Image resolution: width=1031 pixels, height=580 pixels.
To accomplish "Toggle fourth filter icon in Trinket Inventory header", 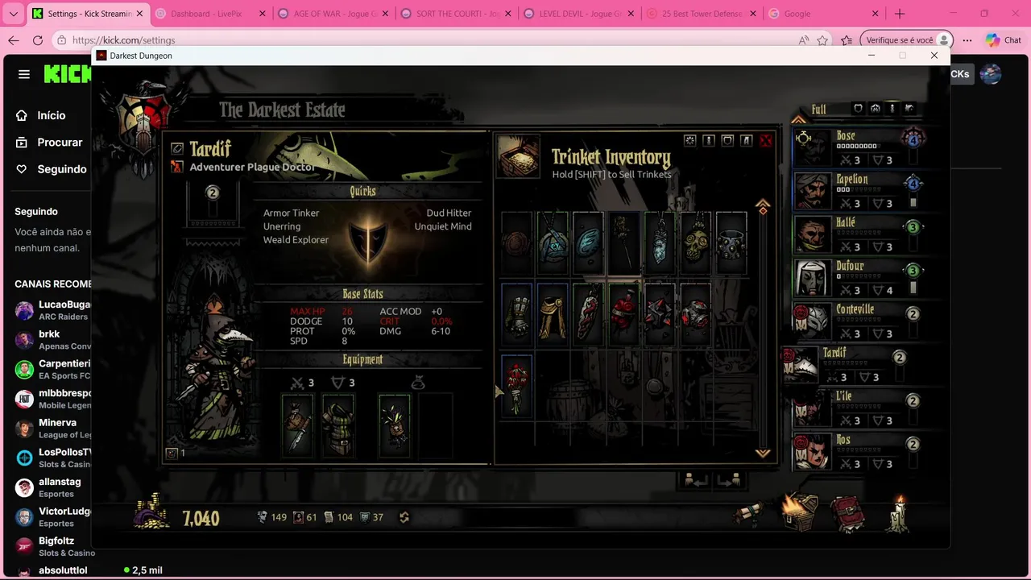I will coord(746,141).
